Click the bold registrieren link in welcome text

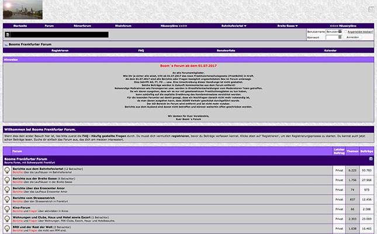(180, 136)
